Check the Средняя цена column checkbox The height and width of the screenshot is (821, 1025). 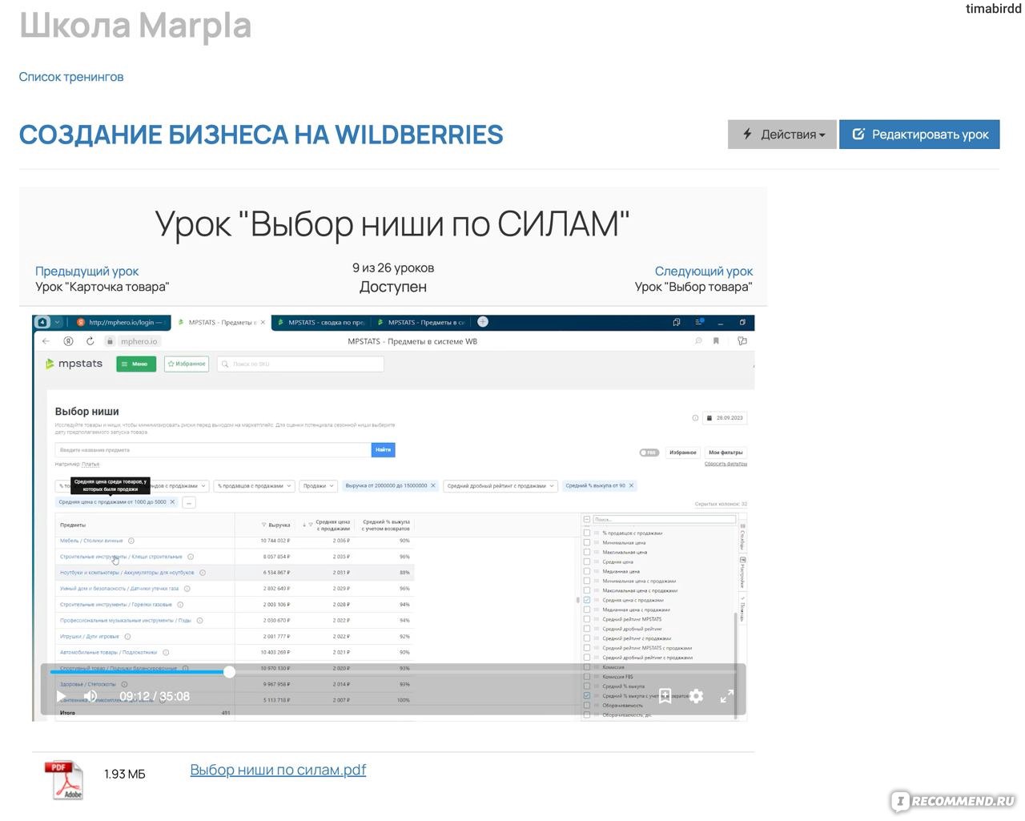coord(587,561)
